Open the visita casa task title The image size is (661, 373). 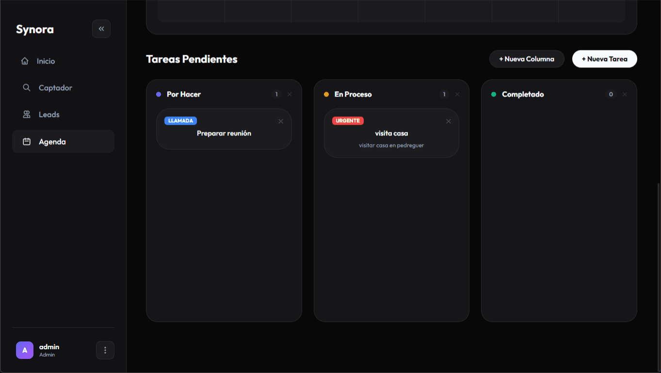[x=391, y=133]
